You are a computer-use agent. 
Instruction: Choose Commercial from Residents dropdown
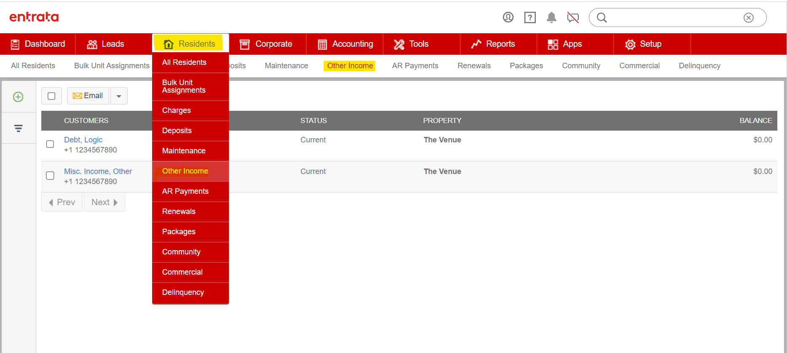point(191,272)
